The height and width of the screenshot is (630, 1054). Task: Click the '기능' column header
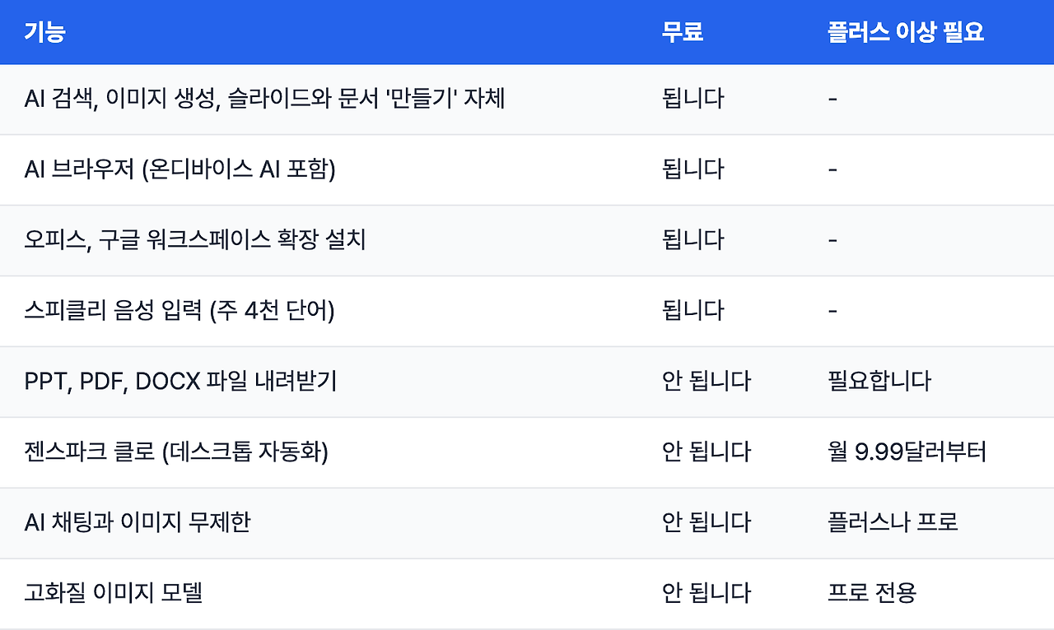(x=45, y=32)
